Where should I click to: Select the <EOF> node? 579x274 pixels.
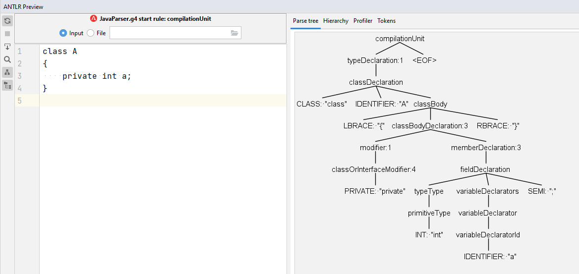(x=424, y=60)
